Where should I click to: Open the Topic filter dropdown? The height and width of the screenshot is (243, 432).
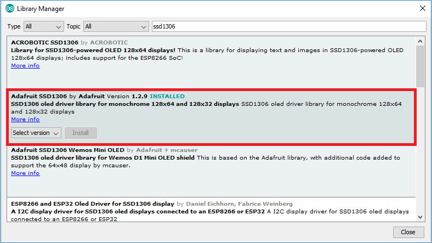116,26
